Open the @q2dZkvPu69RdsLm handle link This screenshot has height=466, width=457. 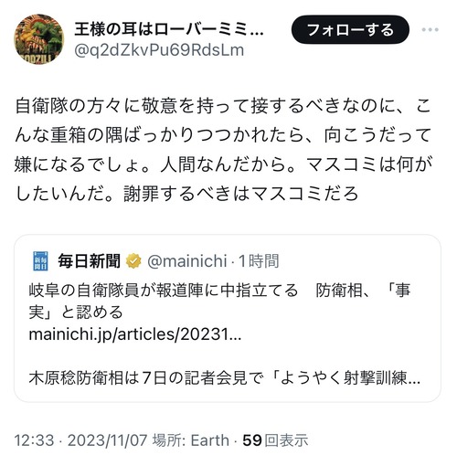click(159, 50)
